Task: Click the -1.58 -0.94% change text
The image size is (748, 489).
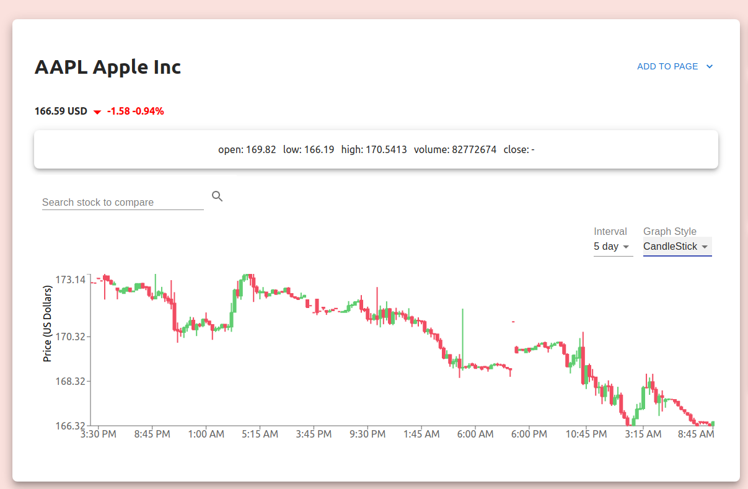Action: coord(135,112)
